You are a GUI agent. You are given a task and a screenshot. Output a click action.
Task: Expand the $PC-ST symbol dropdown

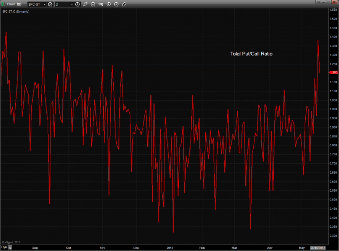[x=44, y=4]
